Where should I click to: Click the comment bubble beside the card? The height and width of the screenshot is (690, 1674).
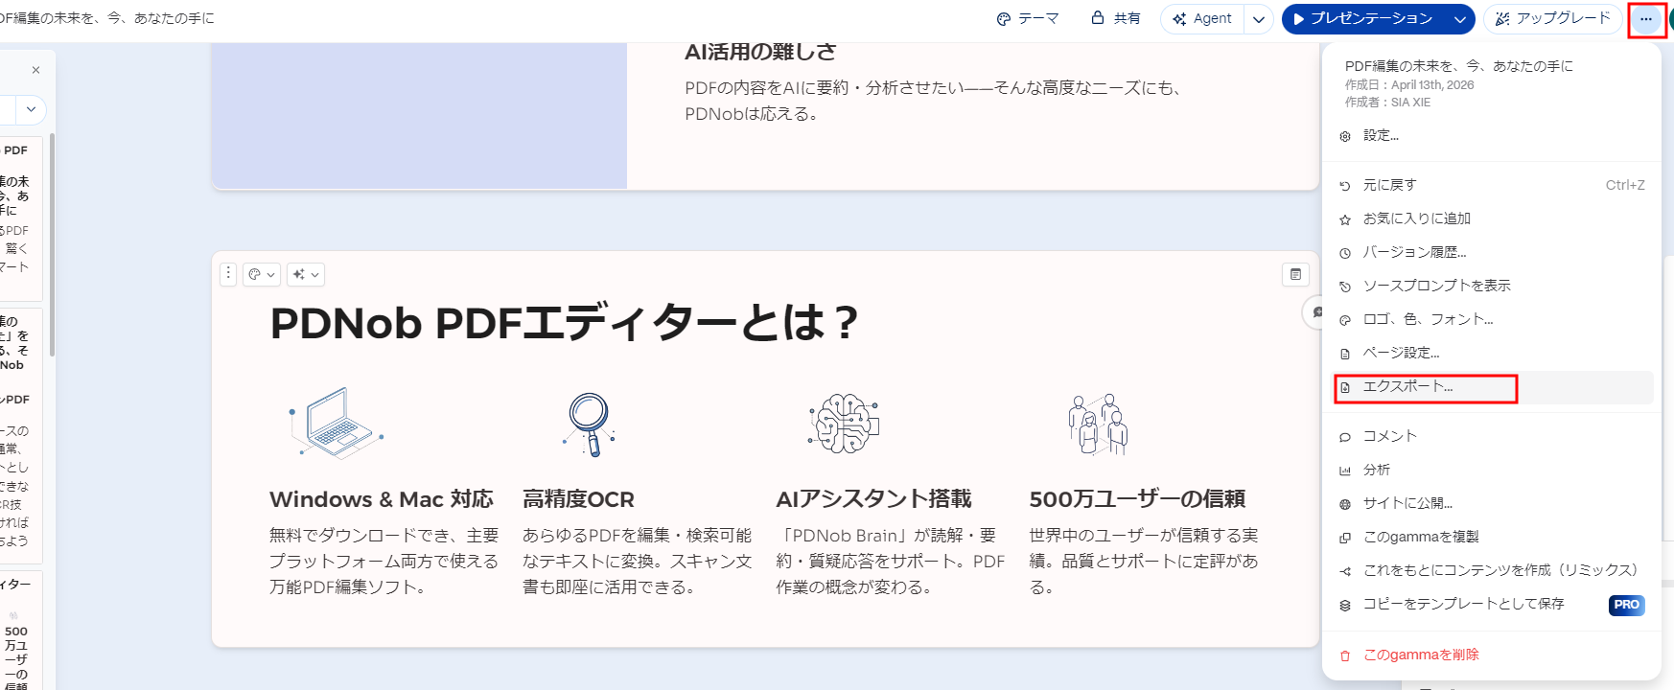coord(1315,312)
